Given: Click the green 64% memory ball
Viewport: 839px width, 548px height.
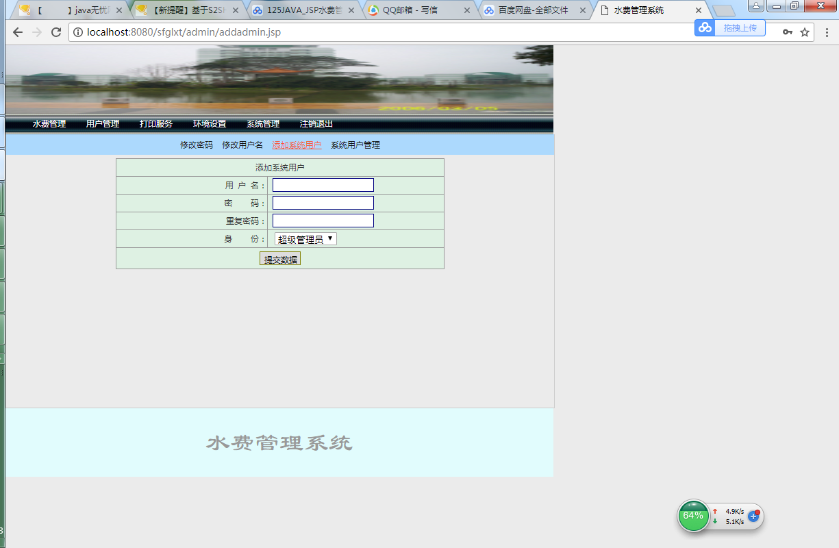Looking at the screenshot, I should tap(693, 516).
